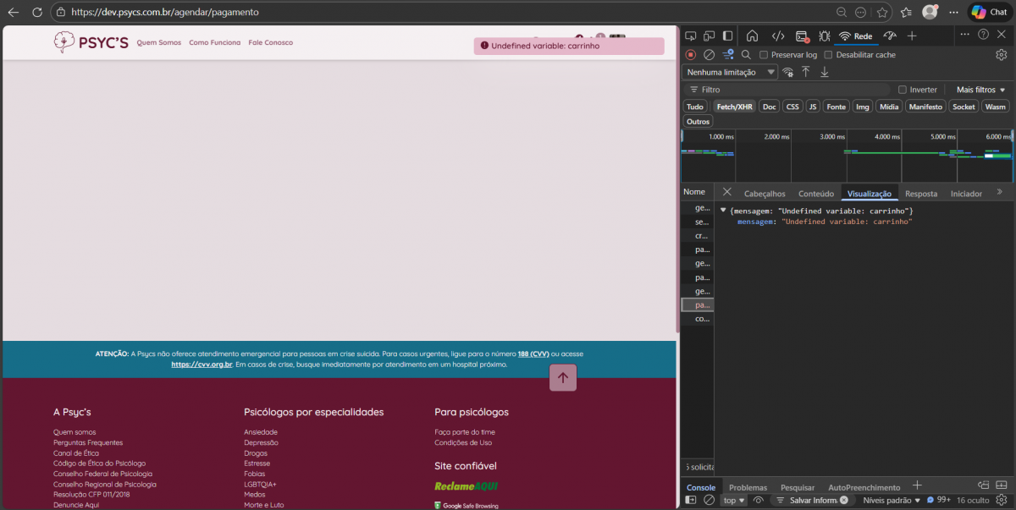
Task: Check the Desabilitar cache option
Action: click(x=829, y=55)
